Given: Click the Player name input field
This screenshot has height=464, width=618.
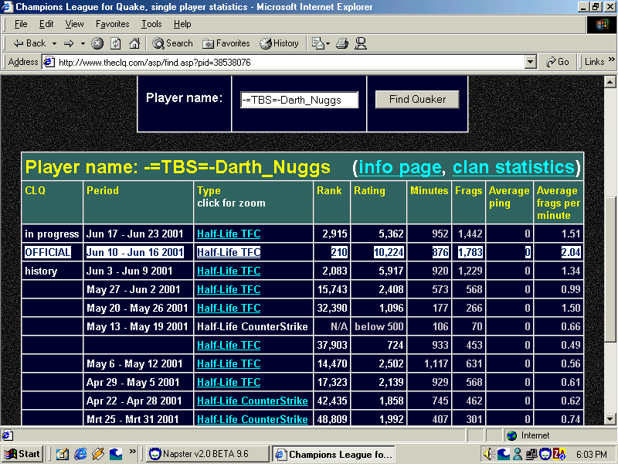Looking at the screenshot, I should coord(300,100).
